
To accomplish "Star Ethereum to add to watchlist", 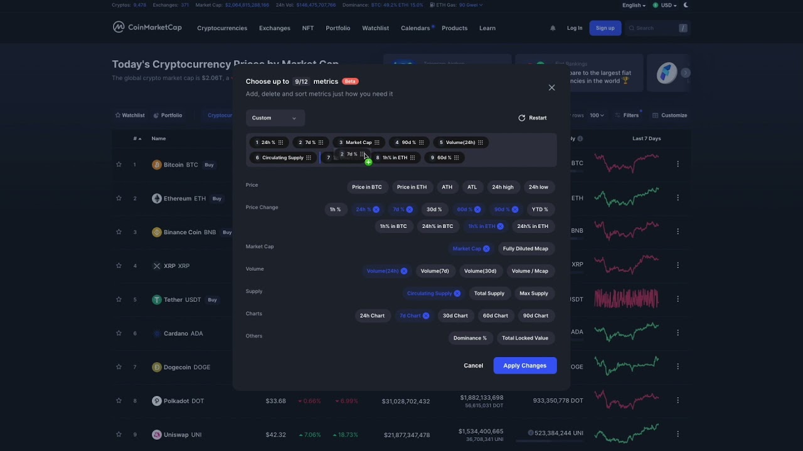I will [x=119, y=199].
